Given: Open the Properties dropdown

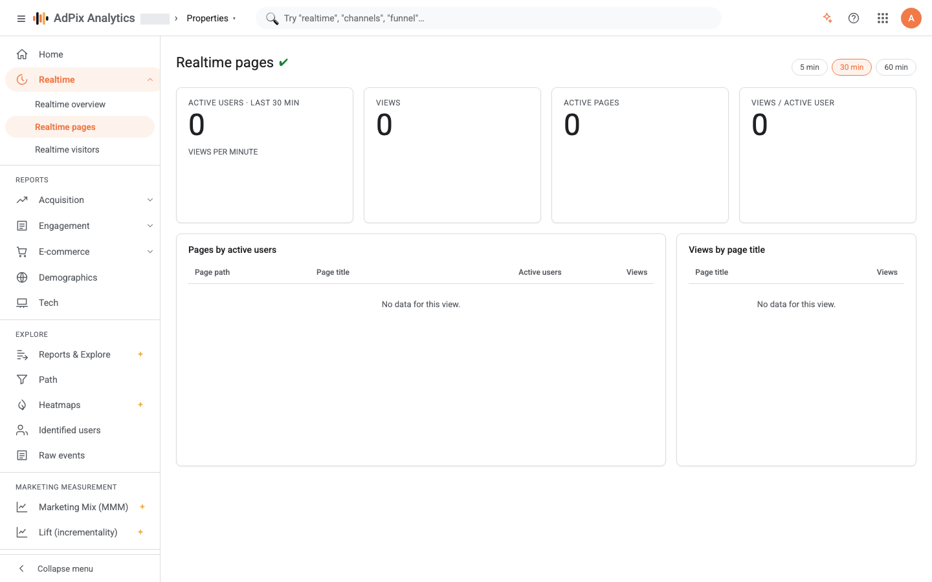Looking at the screenshot, I should point(212,18).
